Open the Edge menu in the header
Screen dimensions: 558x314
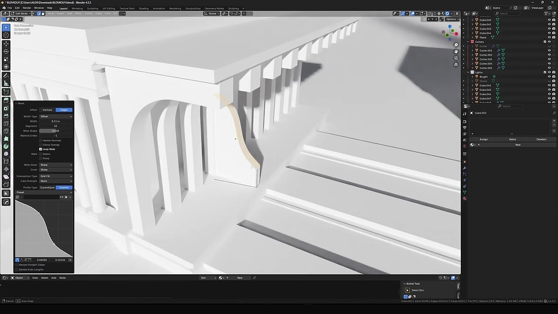tap(99, 14)
